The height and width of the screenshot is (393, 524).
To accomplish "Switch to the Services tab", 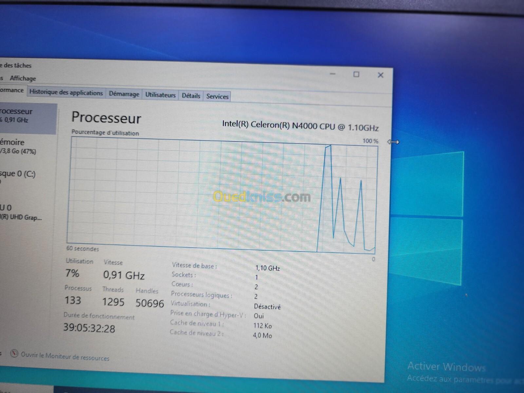I will [x=217, y=97].
